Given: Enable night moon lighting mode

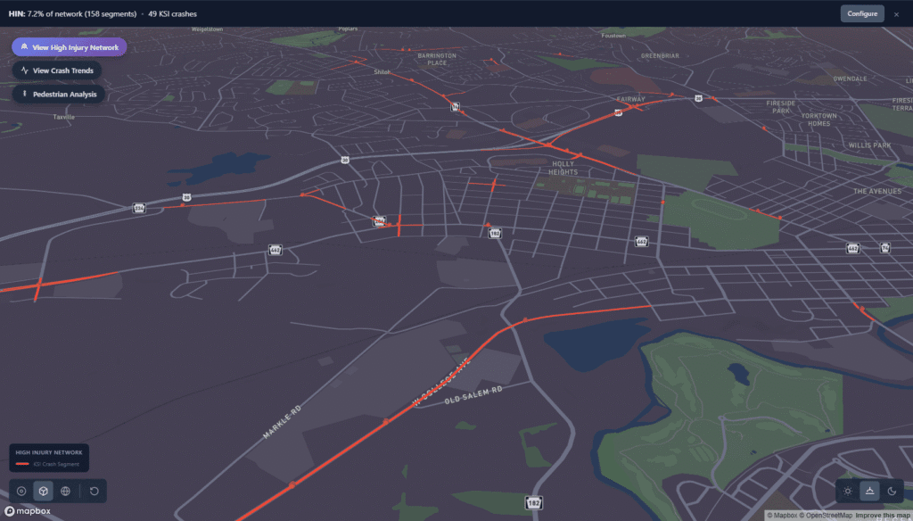Looking at the screenshot, I should click(891, 491).
